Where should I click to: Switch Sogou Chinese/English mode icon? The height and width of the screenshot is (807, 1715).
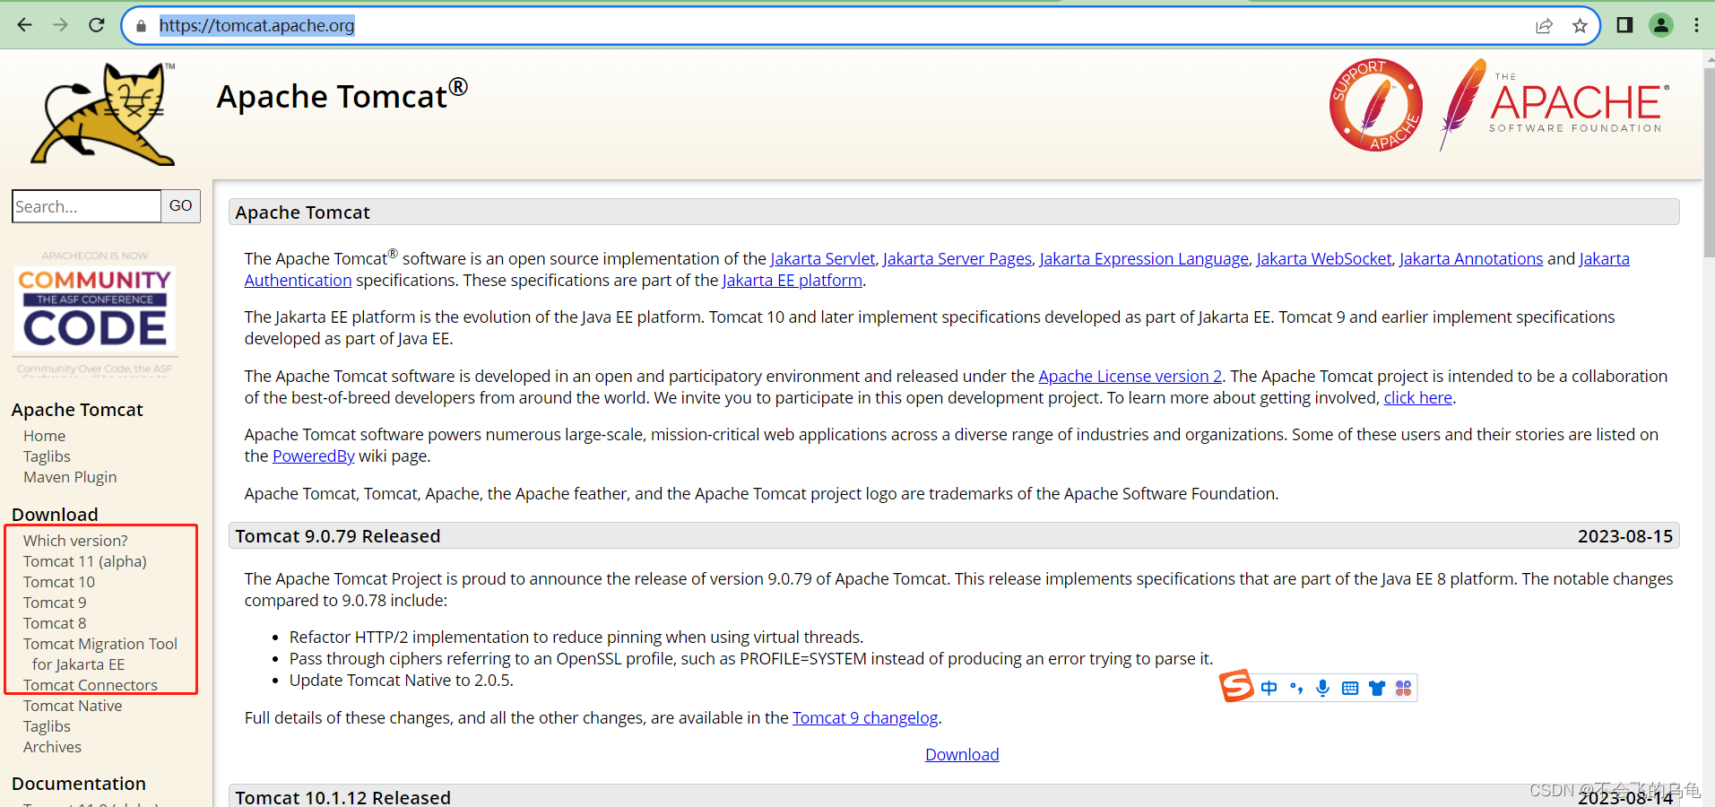tap(1269, 689)
